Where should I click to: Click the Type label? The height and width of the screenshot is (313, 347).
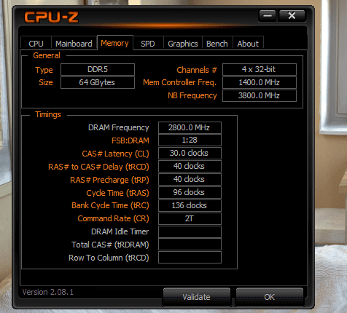[44, 70]
